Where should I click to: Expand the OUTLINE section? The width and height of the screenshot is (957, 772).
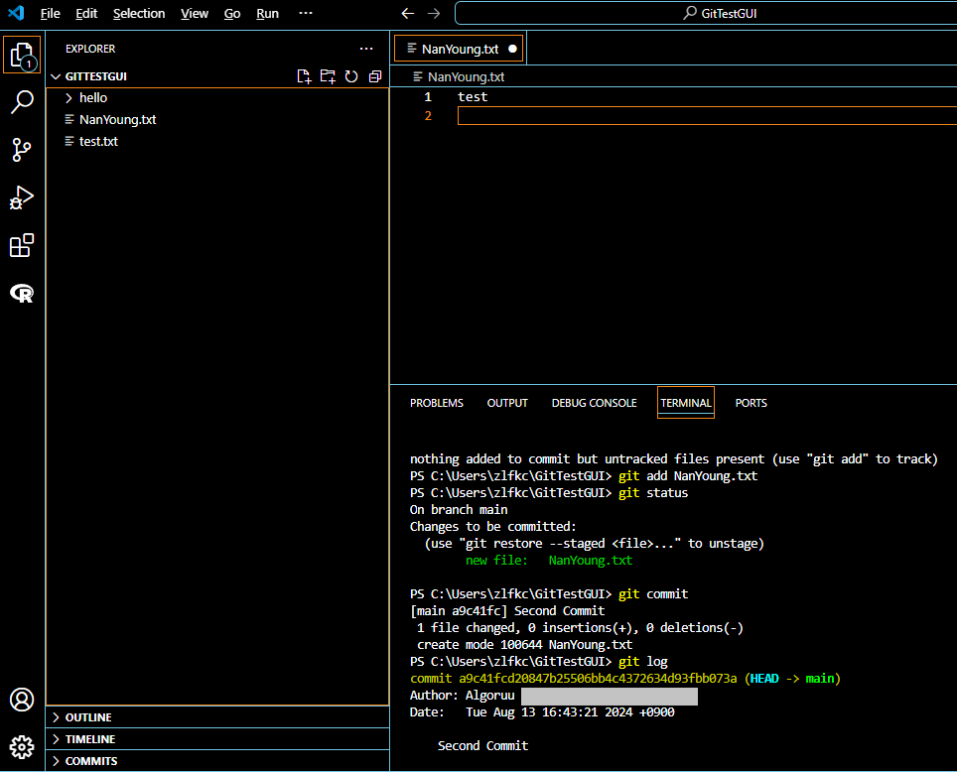click(217, 717)
